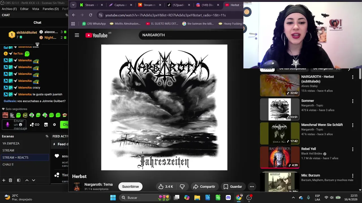
Task: Open YouTube guide hamburger menu
Action: (77, 35)
